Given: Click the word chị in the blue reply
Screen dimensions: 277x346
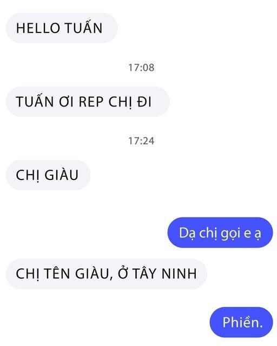Looking at the screenshot, I should [208, 233].
